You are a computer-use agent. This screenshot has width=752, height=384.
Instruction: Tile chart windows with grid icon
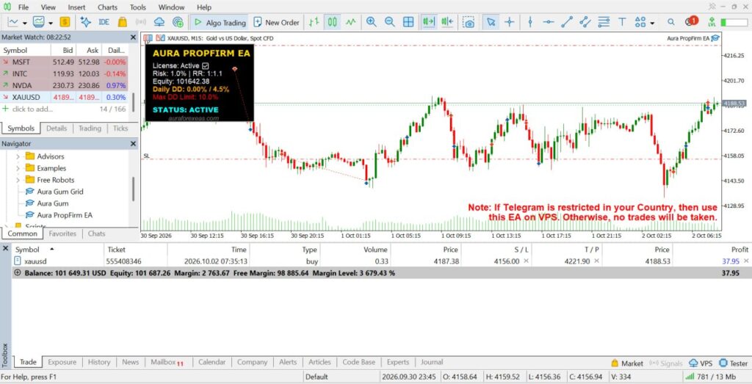(408, 22)
